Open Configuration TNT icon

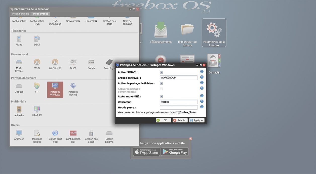73,137
